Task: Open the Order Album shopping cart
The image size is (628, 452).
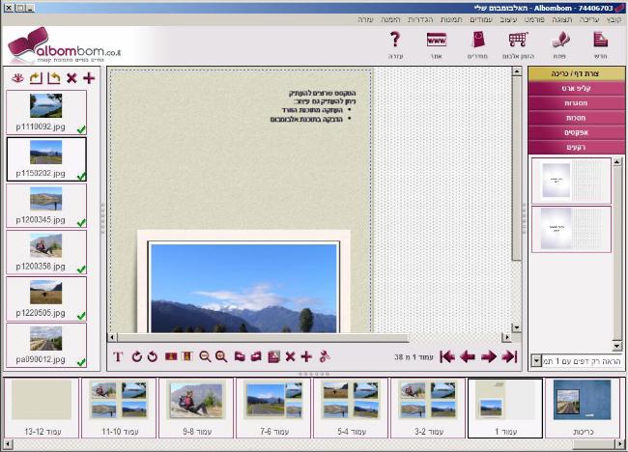Action: tap(518, 44)
